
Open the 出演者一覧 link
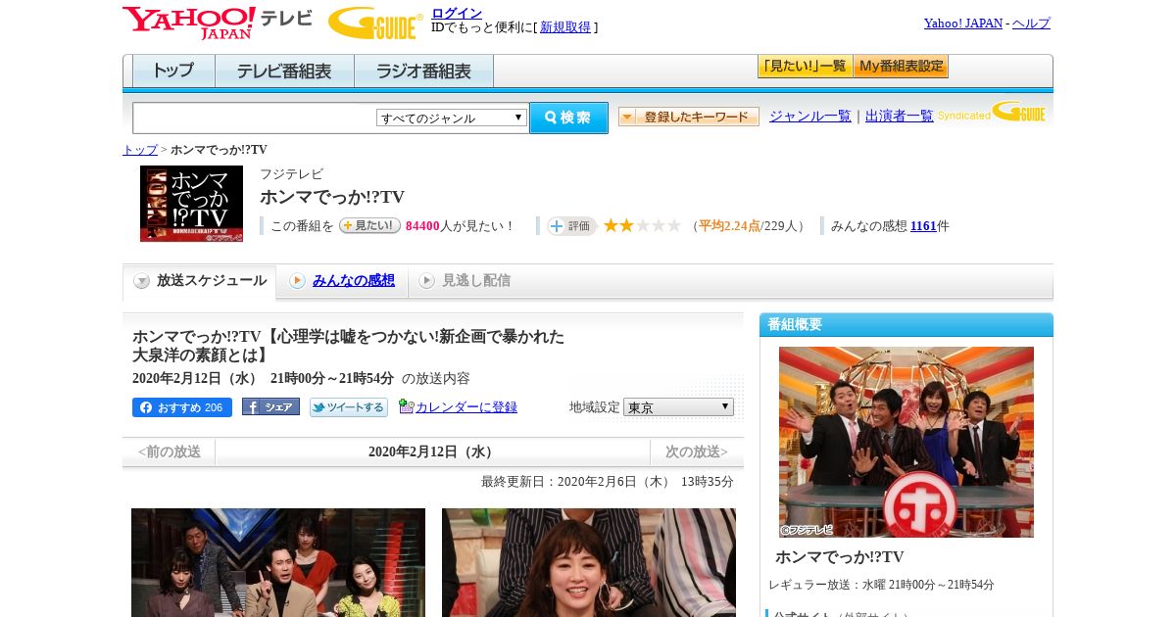(x=900, y=116)
